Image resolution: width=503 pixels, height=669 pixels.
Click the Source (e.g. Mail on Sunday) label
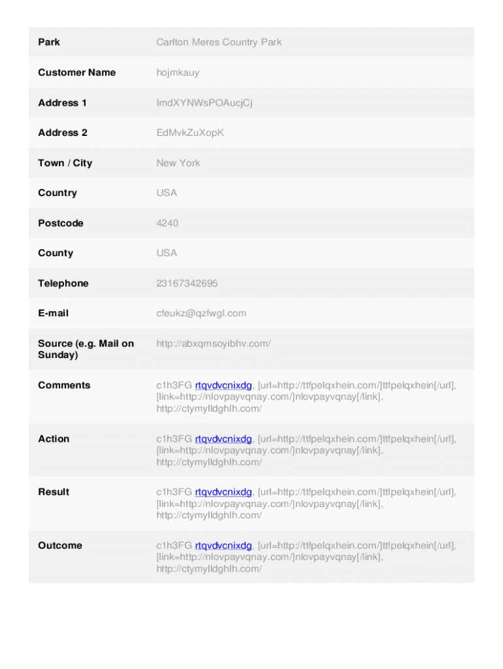86,349
